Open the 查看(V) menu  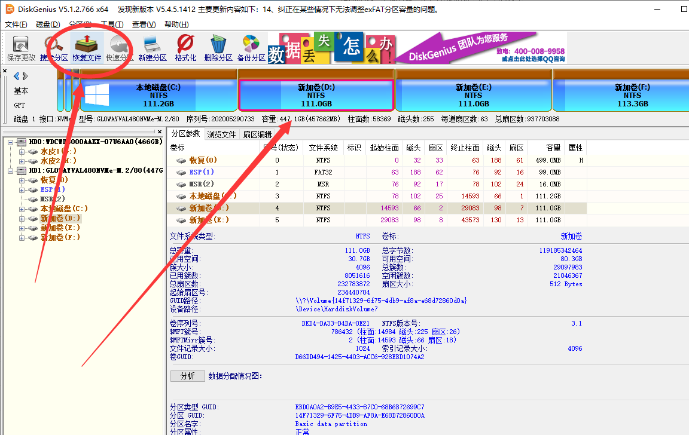tap(144, 24)
